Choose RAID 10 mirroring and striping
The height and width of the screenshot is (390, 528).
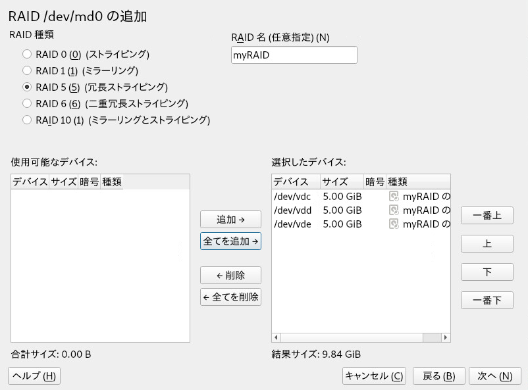click(x=27, y=120)
